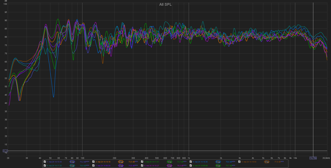Select legend label '7: mai 24 14:06:59'
Screen dimensions: 331x168
[x=103, y=165]
